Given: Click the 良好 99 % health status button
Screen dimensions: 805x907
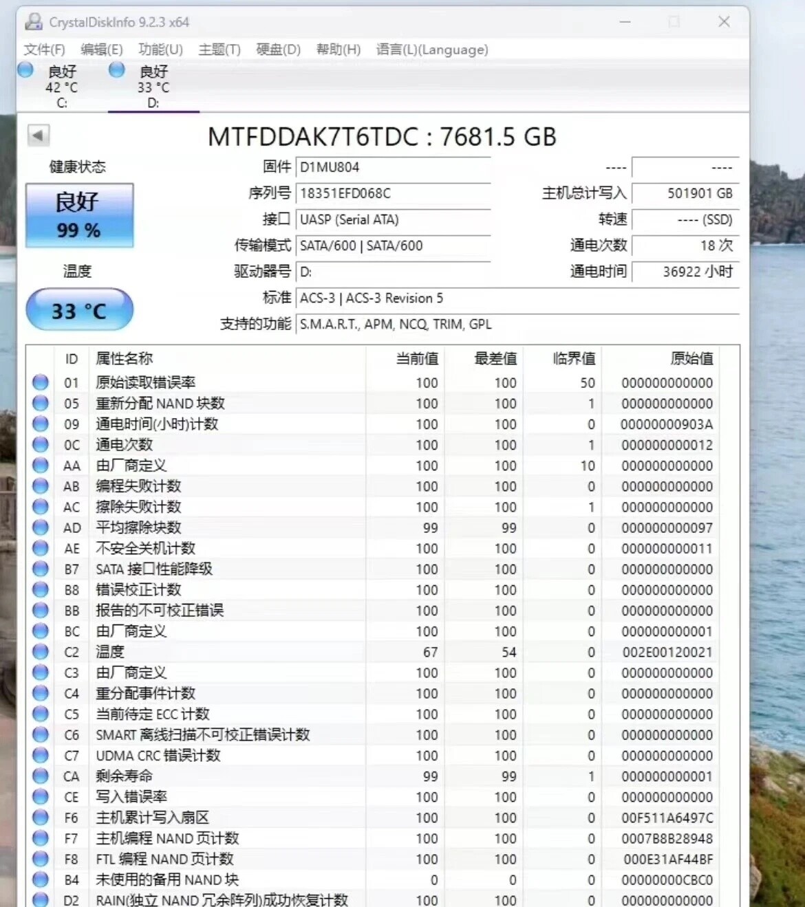Looking at the screenshot, I should (79, 215).
